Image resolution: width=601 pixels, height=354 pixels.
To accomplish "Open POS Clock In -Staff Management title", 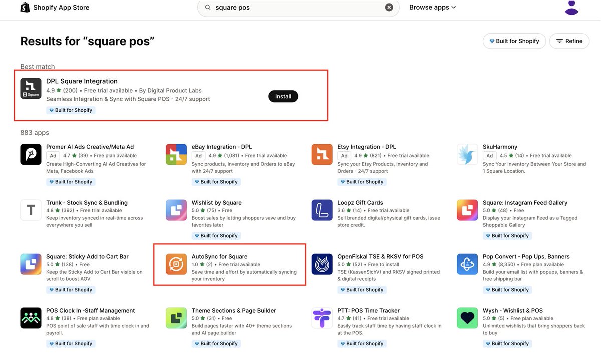I will (x=91, y=311).
